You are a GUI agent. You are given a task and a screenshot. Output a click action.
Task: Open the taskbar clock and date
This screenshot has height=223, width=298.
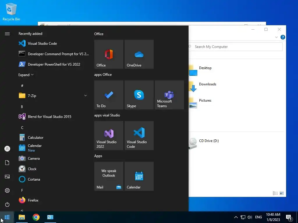click(x=273, y=217)
